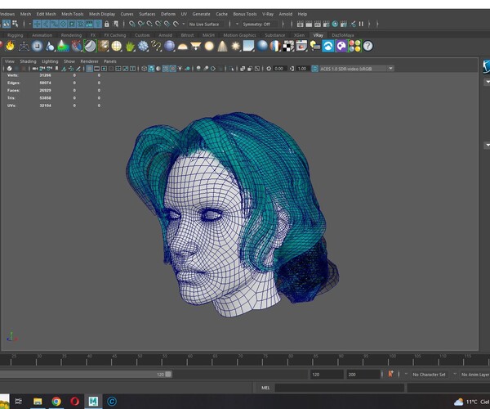
Task: Click the viewport exposure value field 0.00
Action: click(x=278, y=69)
